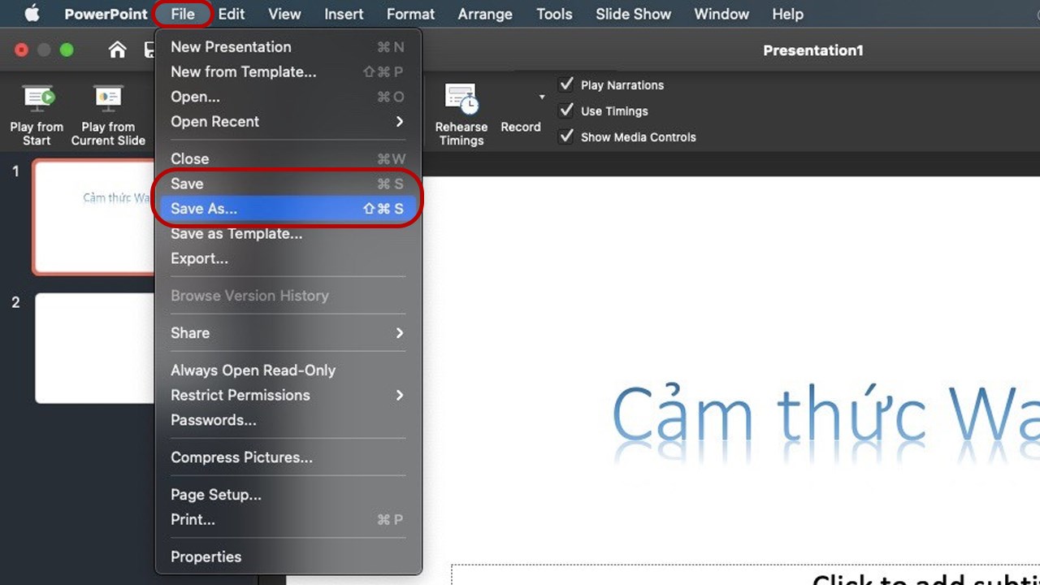
Task: Choose Save as Template...
Action: pos(288,234)
